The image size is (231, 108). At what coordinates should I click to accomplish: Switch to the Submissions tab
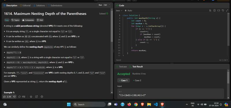55,5
